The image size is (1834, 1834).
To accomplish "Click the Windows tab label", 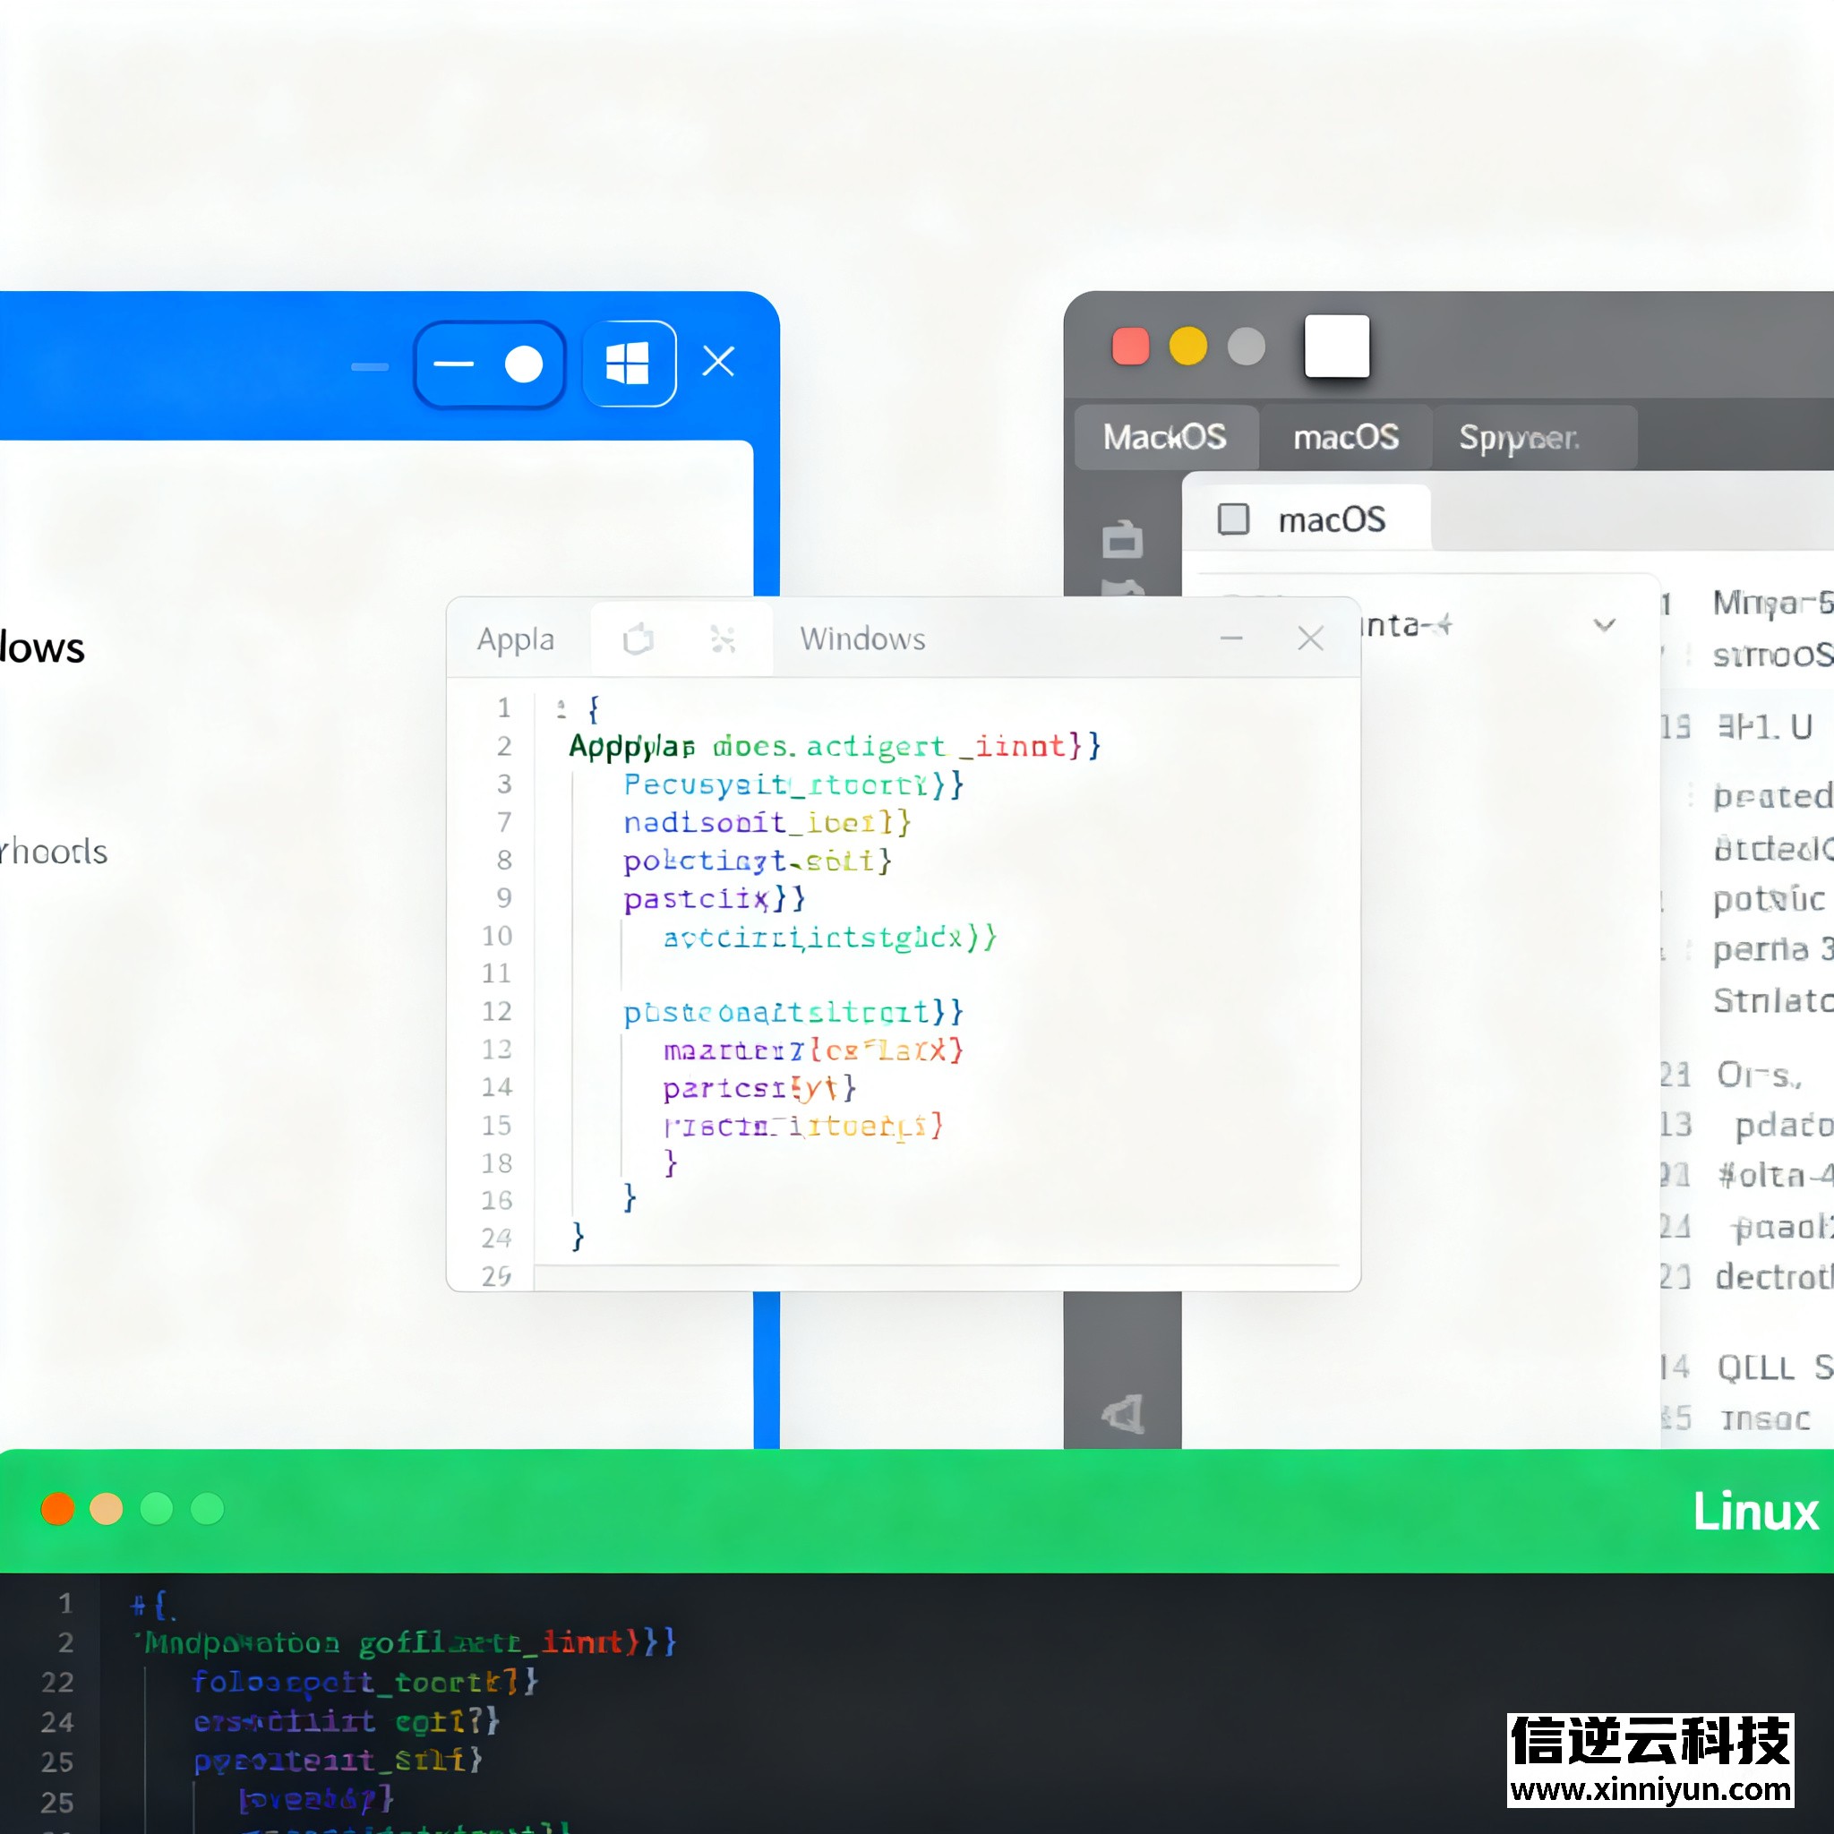I will [862, 638].
